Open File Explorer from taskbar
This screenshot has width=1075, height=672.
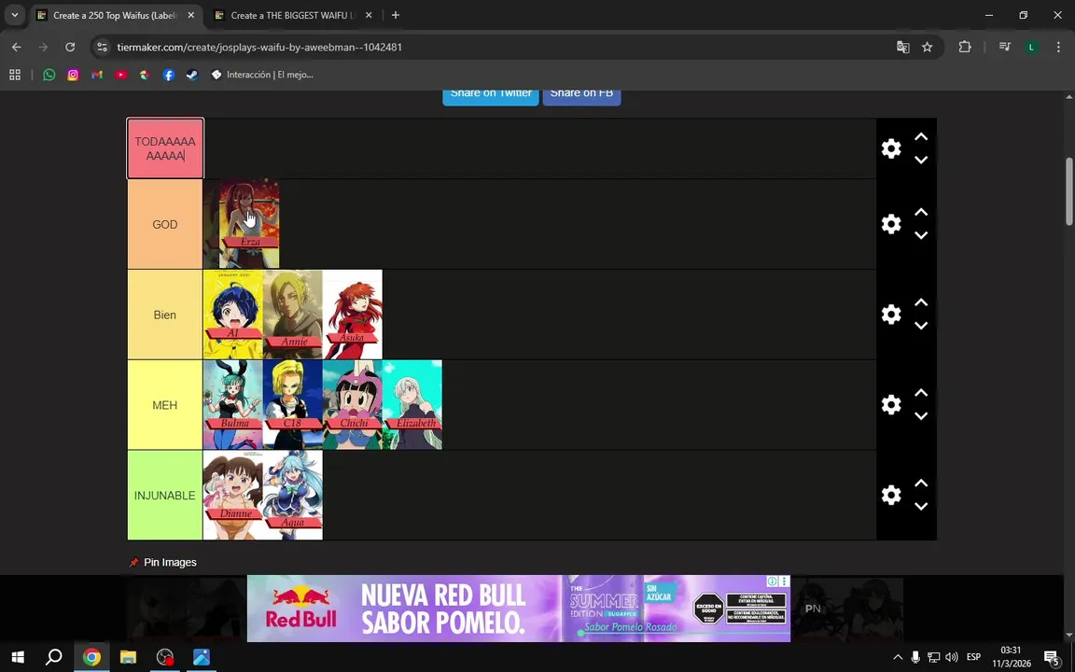(x=128, y=657)
